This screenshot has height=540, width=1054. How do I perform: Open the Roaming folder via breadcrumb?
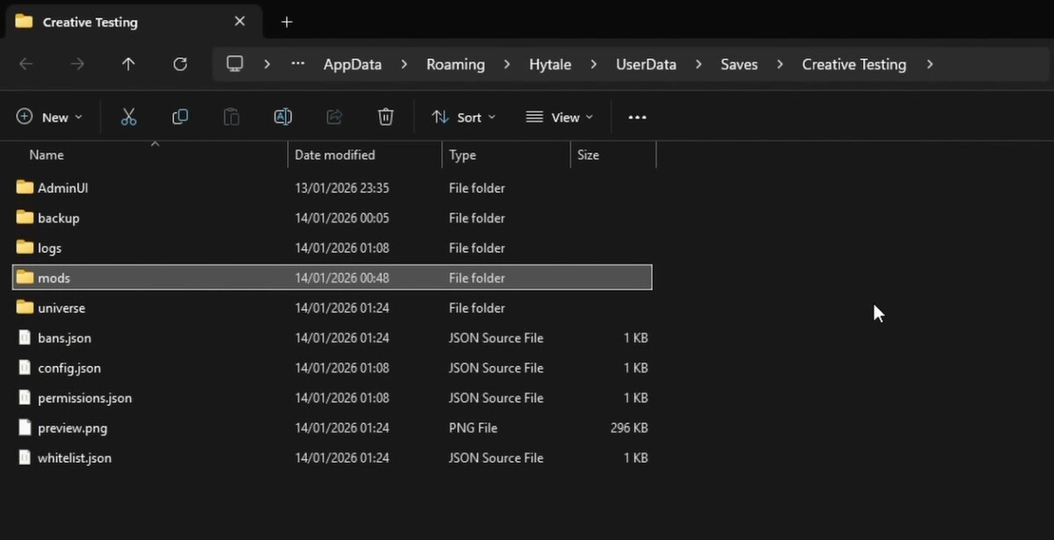pos(455,63)
